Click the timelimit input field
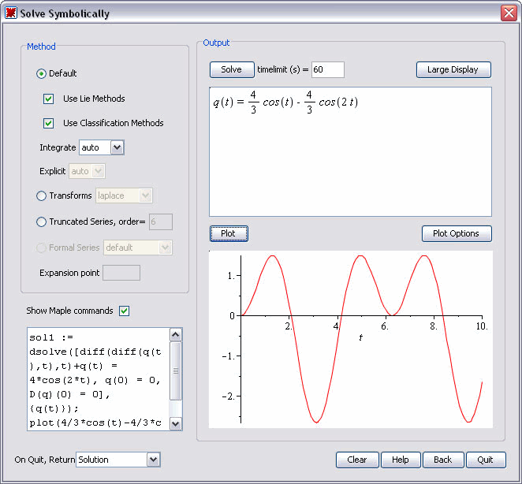 328,70
